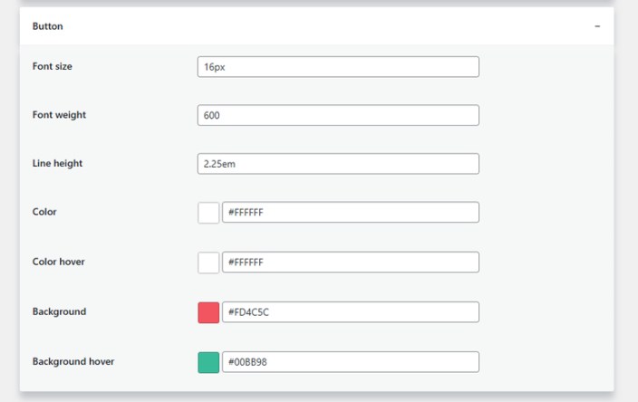Edit the Color hover hex field

tap(350, 263)
